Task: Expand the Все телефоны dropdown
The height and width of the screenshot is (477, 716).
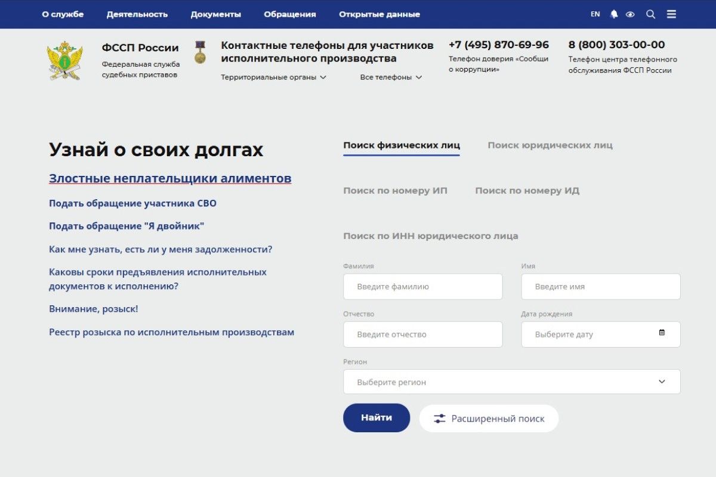Action: point(389,77)
